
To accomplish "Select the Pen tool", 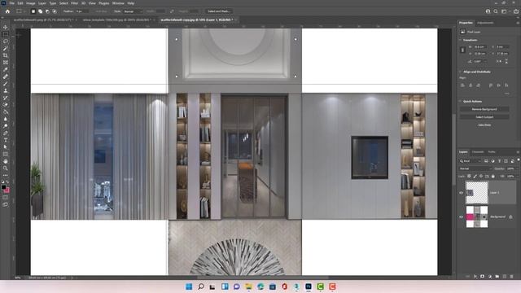I will 6,133.
